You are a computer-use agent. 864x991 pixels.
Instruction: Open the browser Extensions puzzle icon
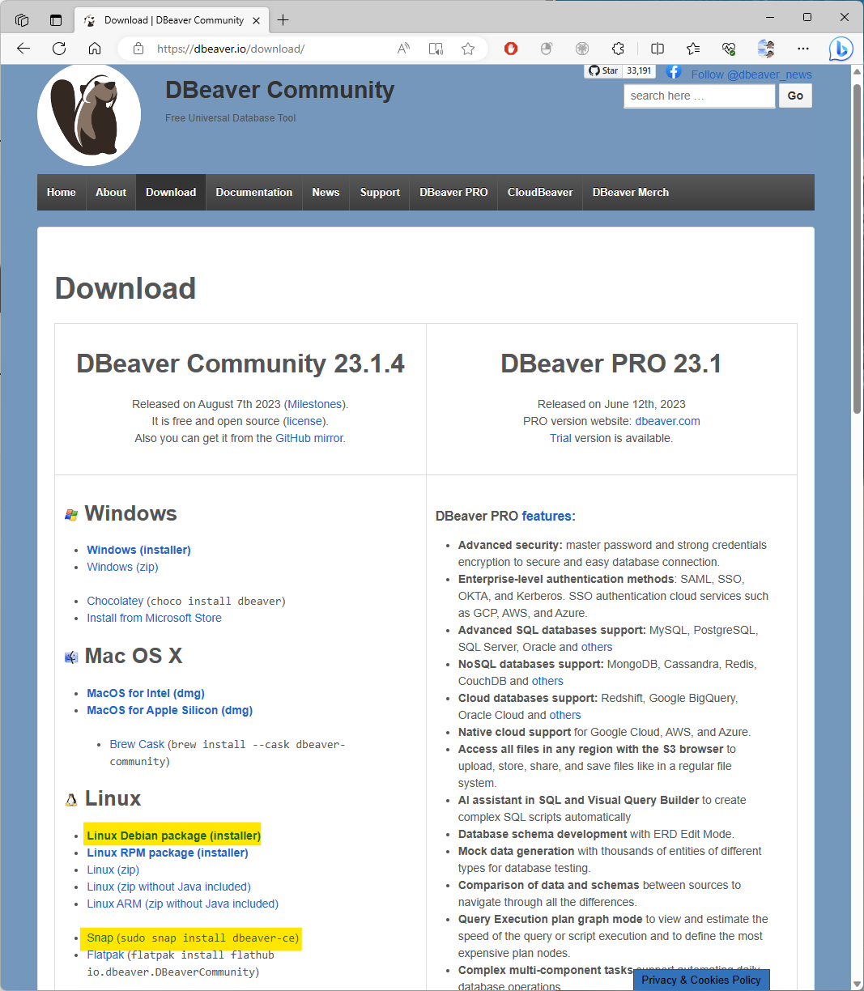[618, 49]
